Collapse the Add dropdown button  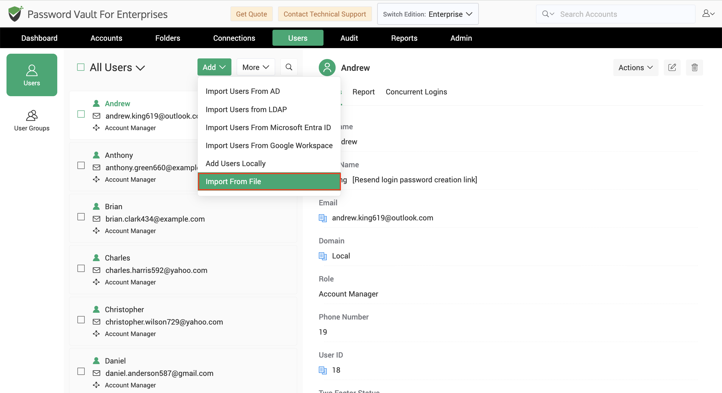214,67
